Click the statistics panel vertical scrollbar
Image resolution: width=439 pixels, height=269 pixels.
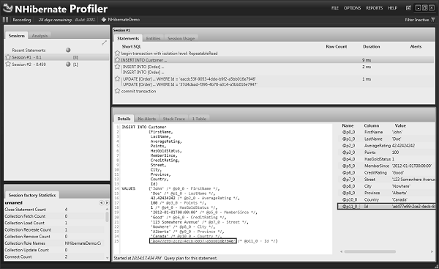(107, 216)
